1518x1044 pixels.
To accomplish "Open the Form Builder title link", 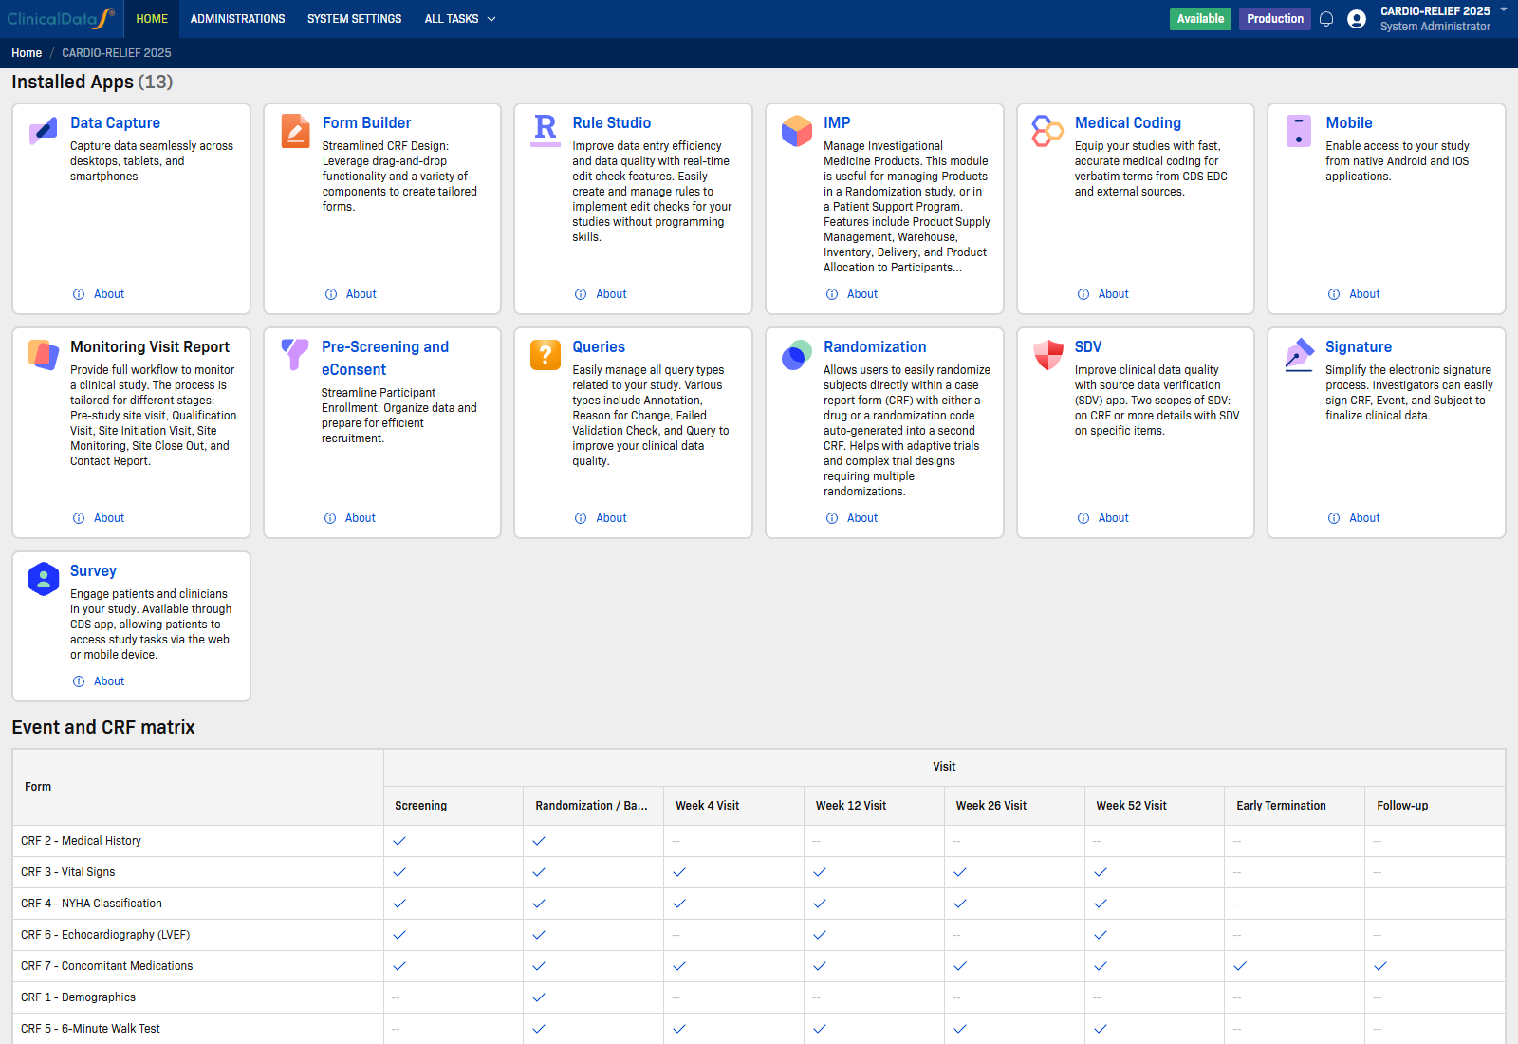I will tap(366, 122).
